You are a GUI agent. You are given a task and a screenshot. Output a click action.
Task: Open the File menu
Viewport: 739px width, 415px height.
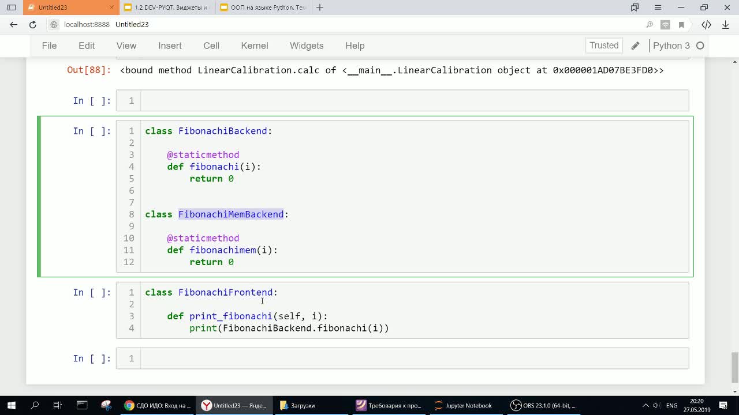(49, 46)
